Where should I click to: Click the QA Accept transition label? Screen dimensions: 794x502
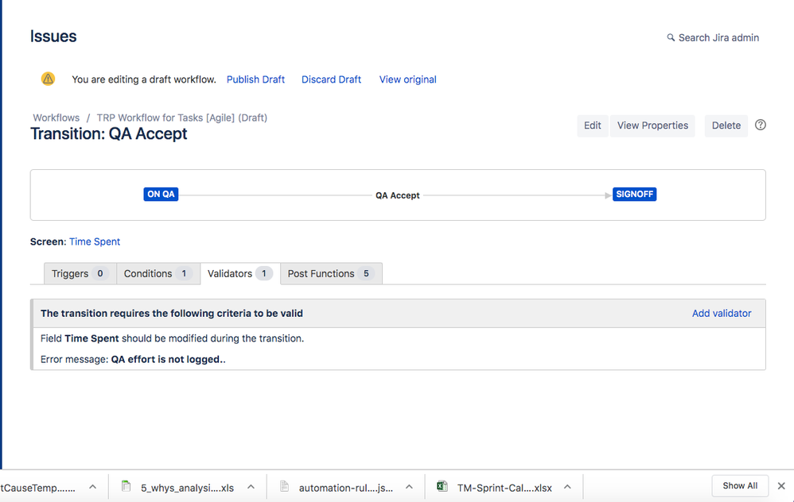pos(398,195)
